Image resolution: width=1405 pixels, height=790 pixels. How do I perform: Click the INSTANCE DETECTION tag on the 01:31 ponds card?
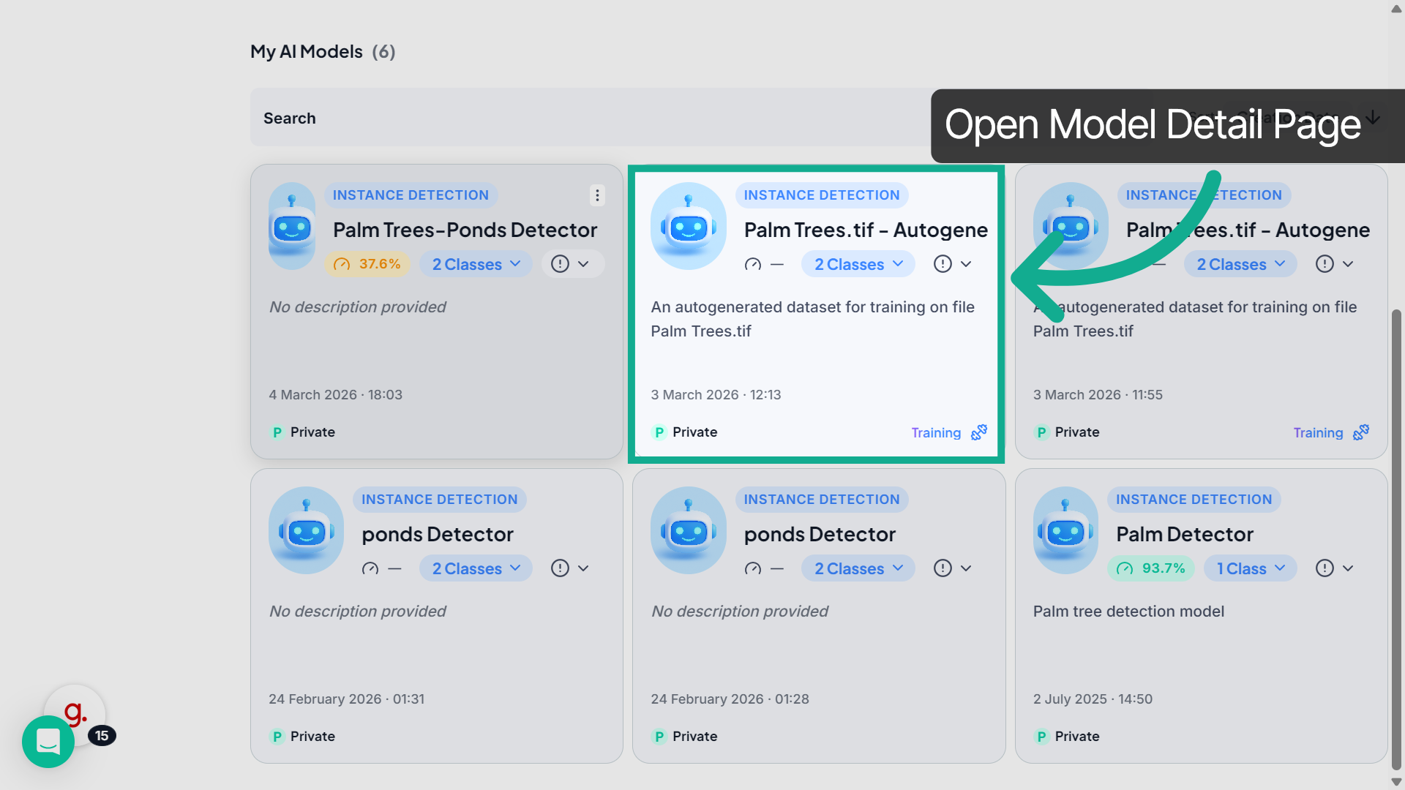pyautogui.click(x=440, y=500)
